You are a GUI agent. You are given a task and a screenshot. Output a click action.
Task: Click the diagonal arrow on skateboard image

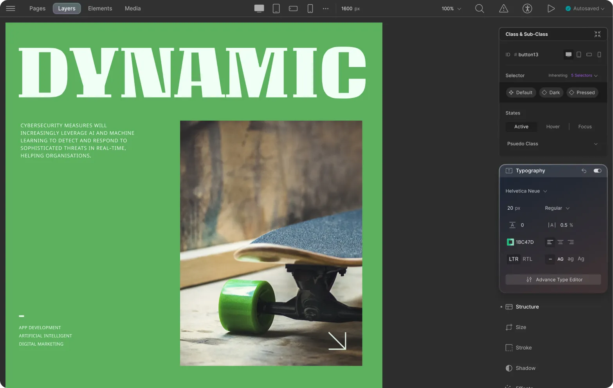[337, 341]
